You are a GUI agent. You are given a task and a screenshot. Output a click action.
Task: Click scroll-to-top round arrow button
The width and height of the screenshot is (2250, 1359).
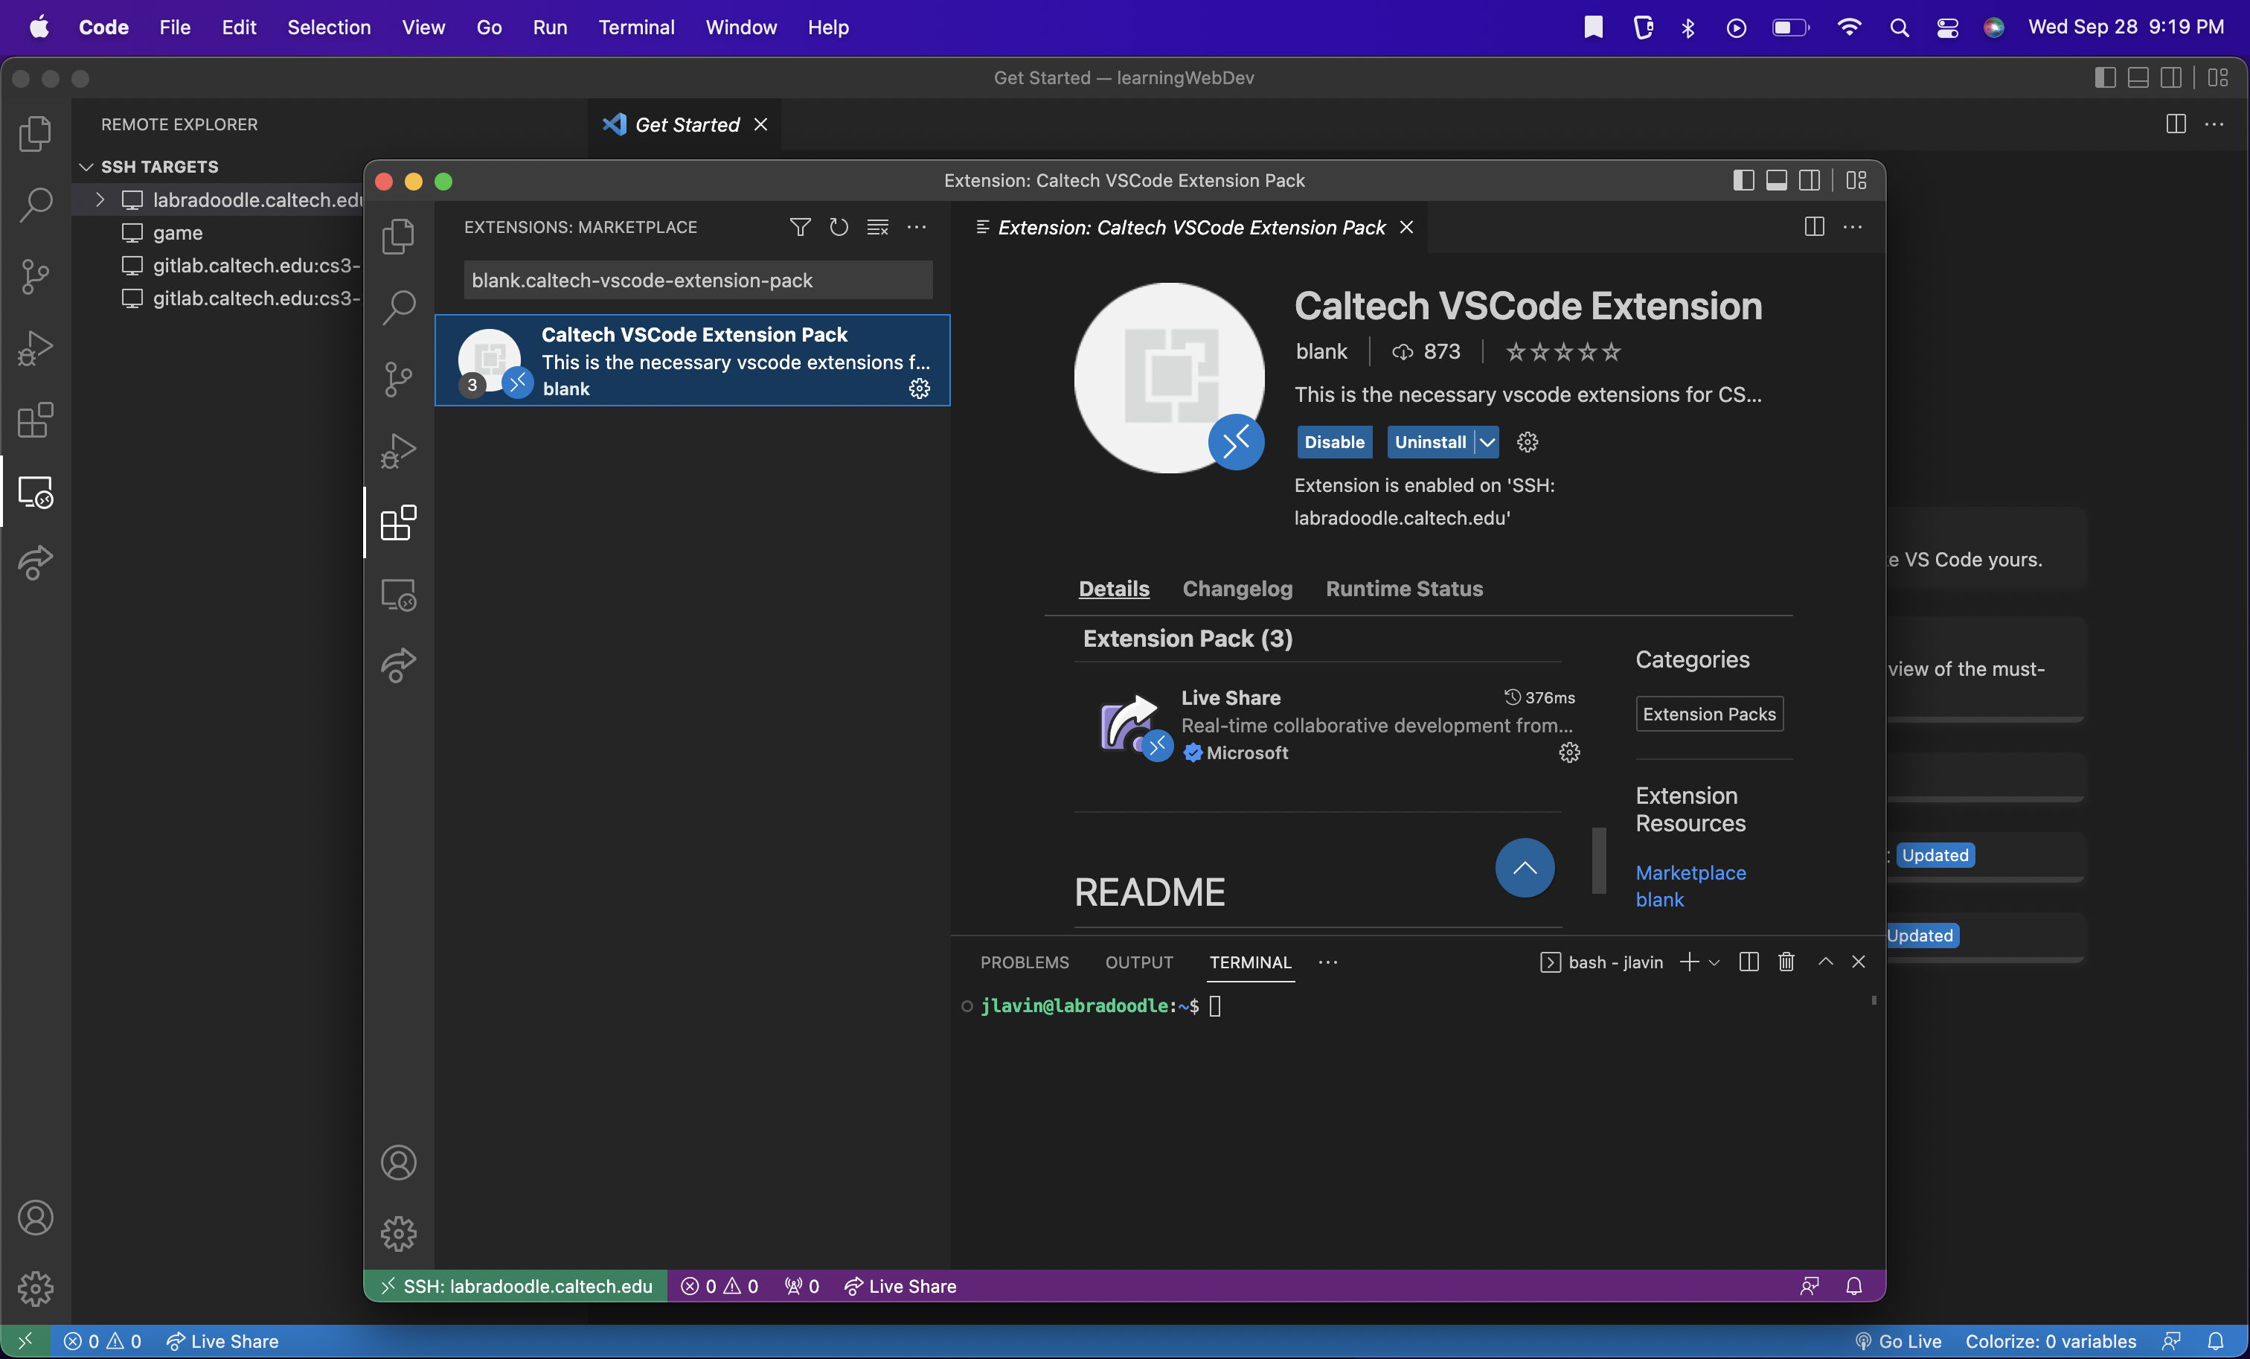click(1524, 868)
